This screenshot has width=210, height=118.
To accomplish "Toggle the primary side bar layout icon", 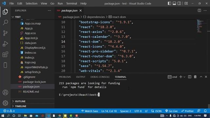I will click(169, 3).
